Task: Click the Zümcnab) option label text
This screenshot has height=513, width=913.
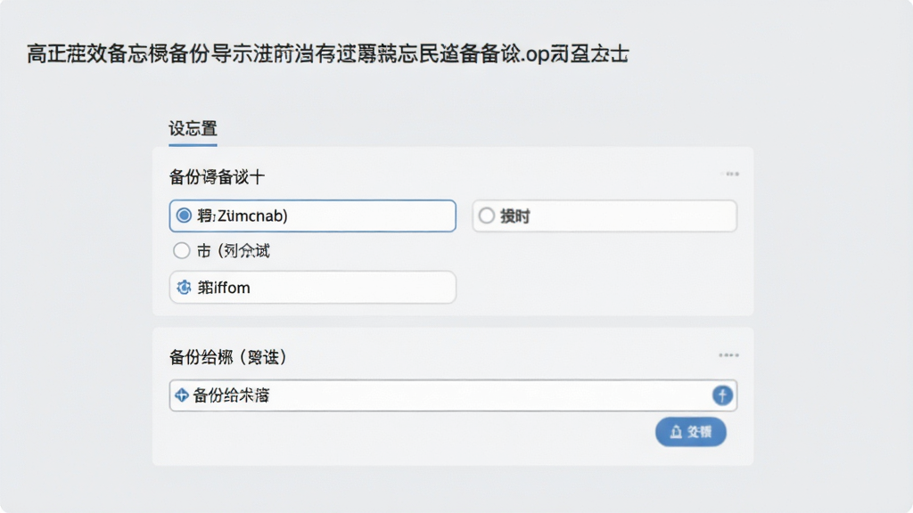Action: (243, 216)
